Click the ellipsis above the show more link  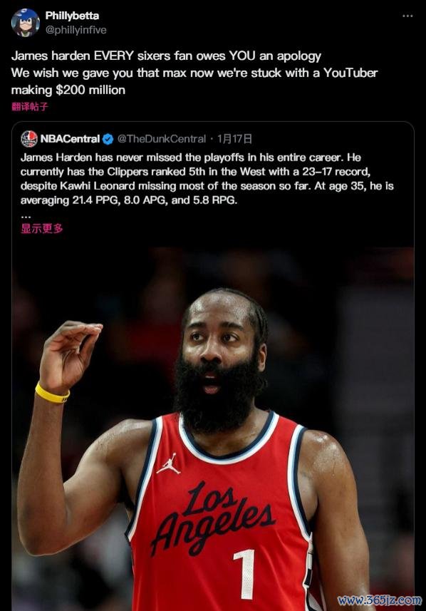tap(26, 215)
